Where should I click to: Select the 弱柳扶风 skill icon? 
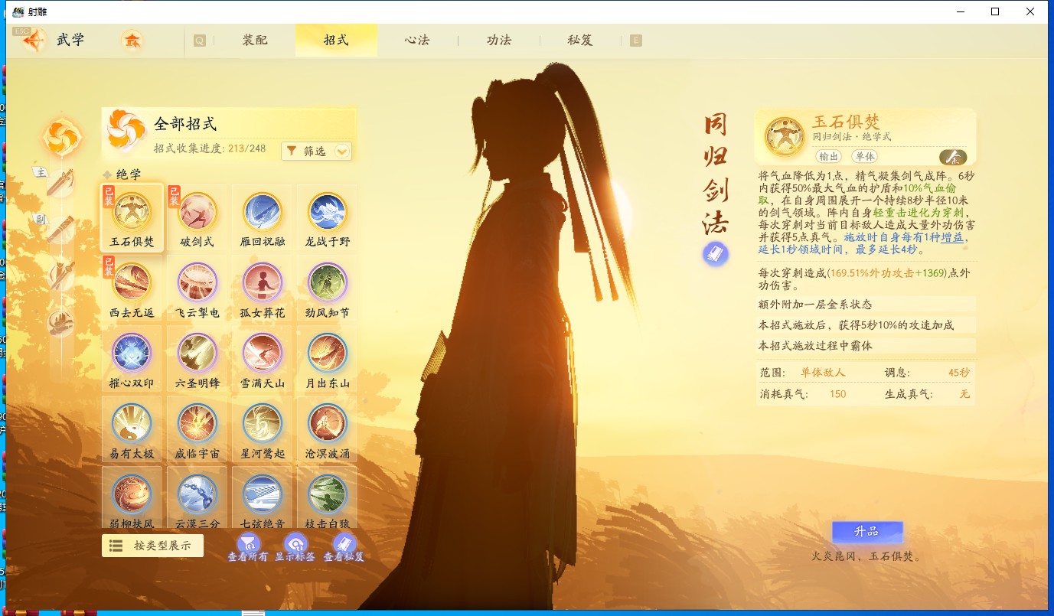(132, 494)
